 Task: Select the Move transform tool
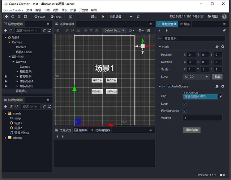coord(6,17)
